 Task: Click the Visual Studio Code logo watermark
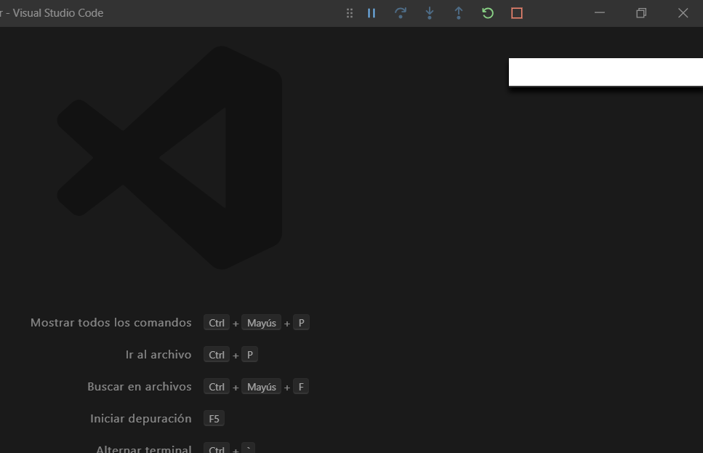pos(174,160)
